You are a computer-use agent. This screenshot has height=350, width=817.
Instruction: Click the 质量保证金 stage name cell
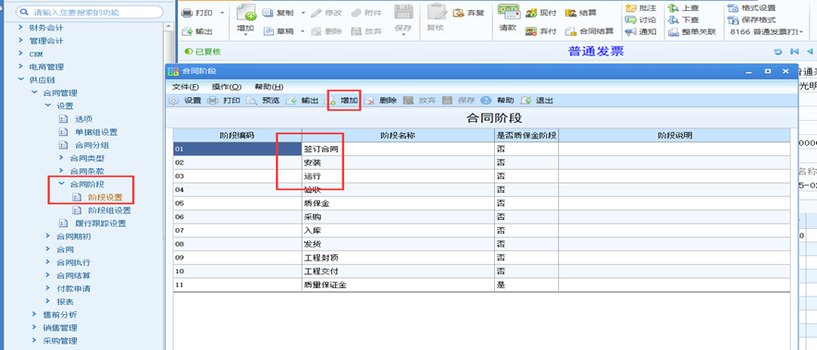pos(398,285)
